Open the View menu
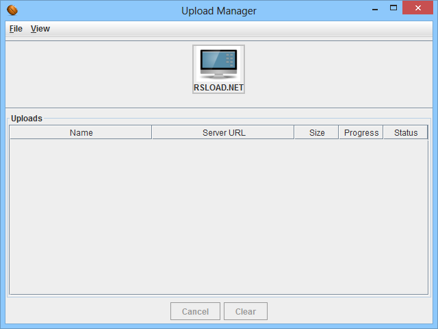Viewport: 438px width, 329px height. (40, 29)
